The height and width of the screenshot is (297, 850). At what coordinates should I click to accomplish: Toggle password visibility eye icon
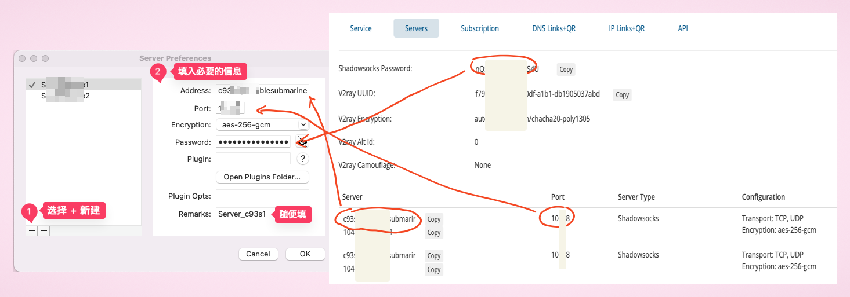(302, 142)
